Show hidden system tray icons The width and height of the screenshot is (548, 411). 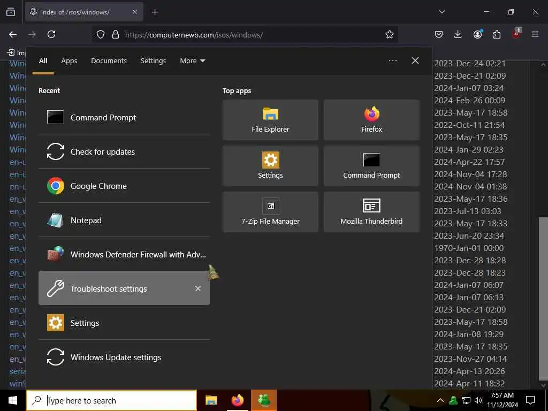click(440, 400)
